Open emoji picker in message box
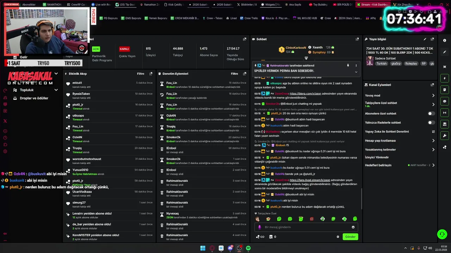The width and height of the screenshot is (451, 253). (353, 227)
